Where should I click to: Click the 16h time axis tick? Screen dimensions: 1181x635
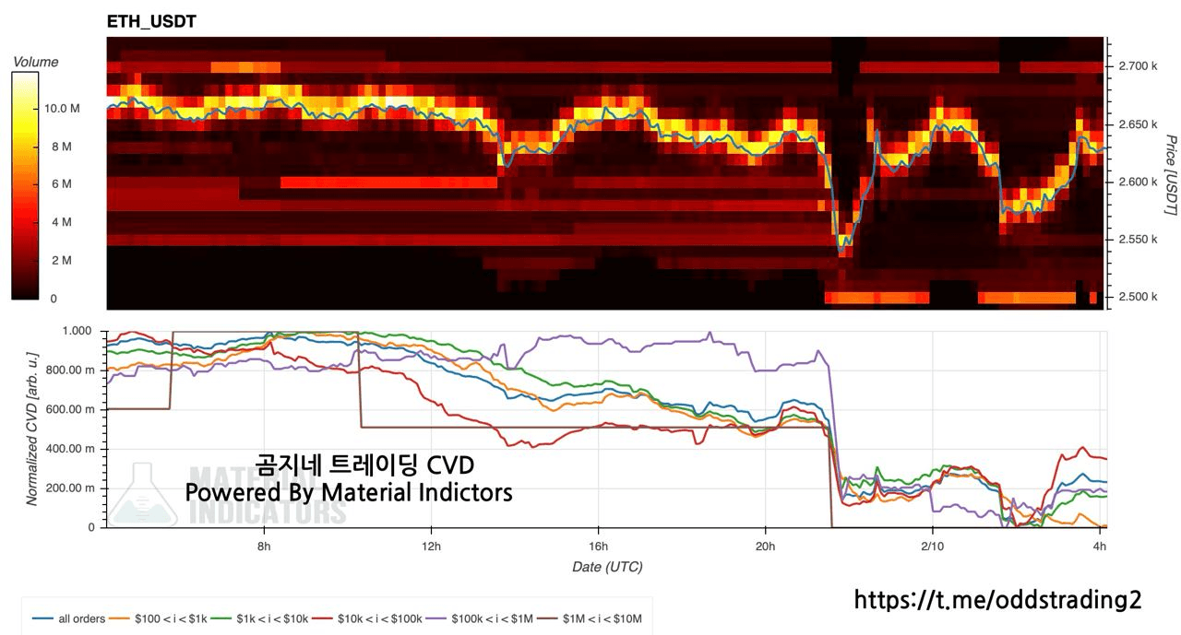click(x=598, y=546)
